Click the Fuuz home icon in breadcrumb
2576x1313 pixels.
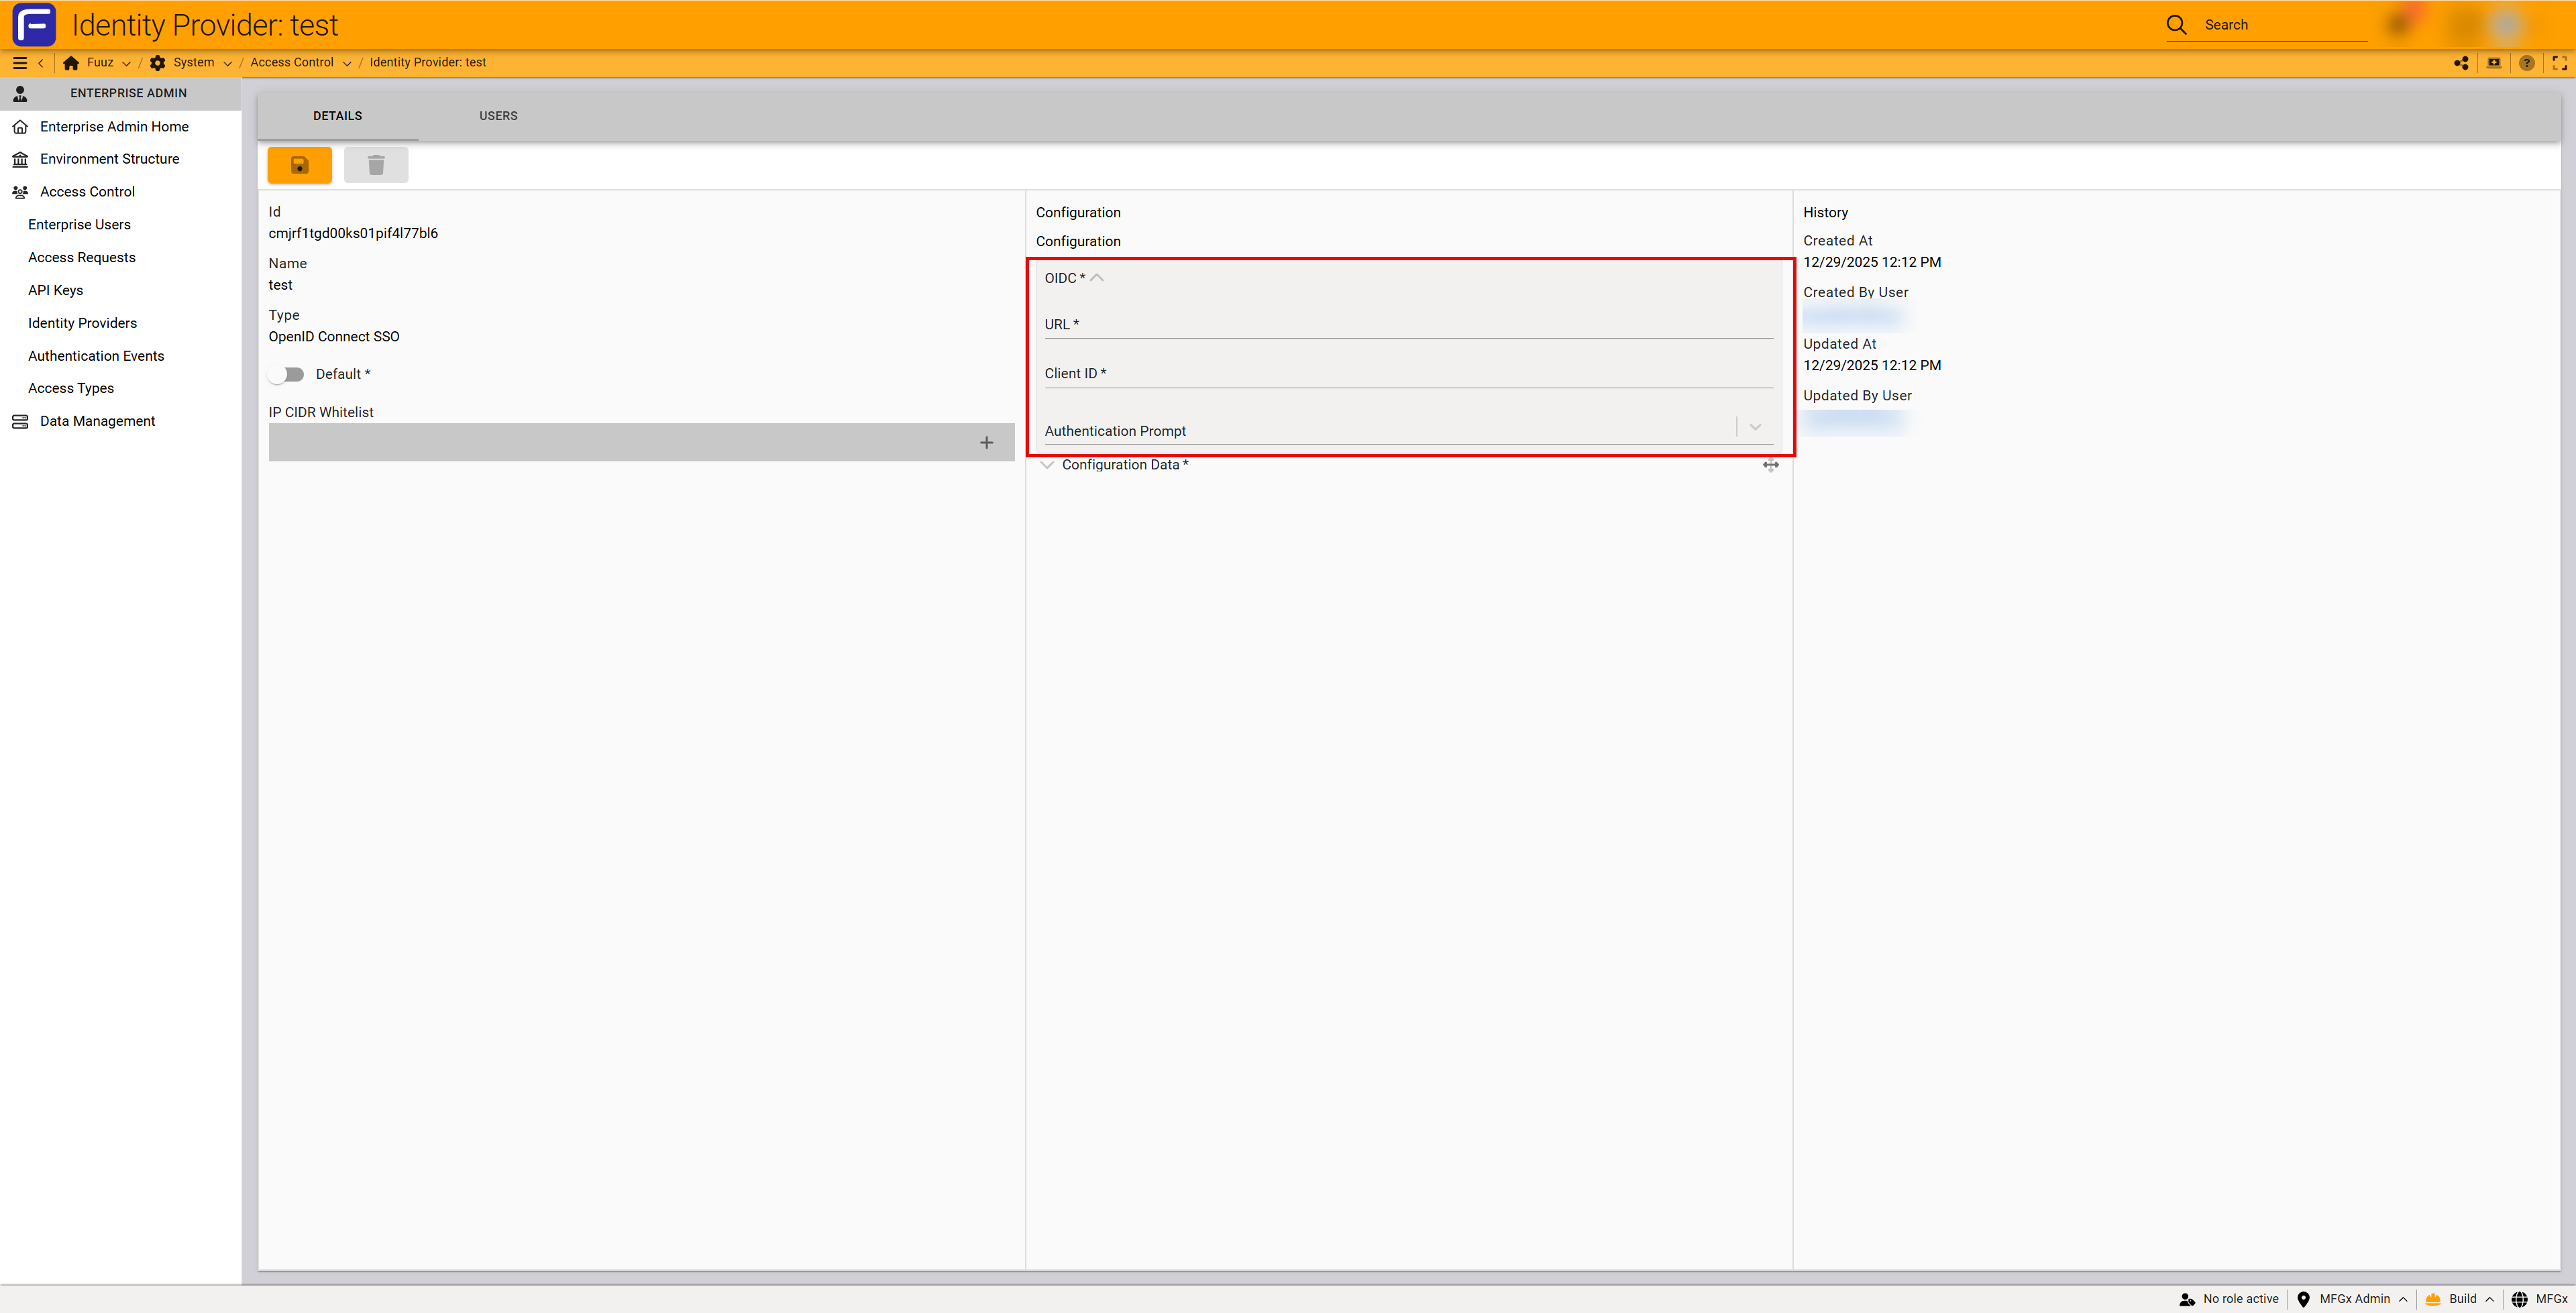coord(71,62)
